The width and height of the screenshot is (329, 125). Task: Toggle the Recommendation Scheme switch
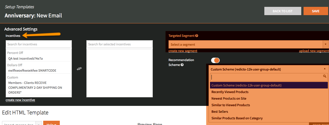coord(215,61)
